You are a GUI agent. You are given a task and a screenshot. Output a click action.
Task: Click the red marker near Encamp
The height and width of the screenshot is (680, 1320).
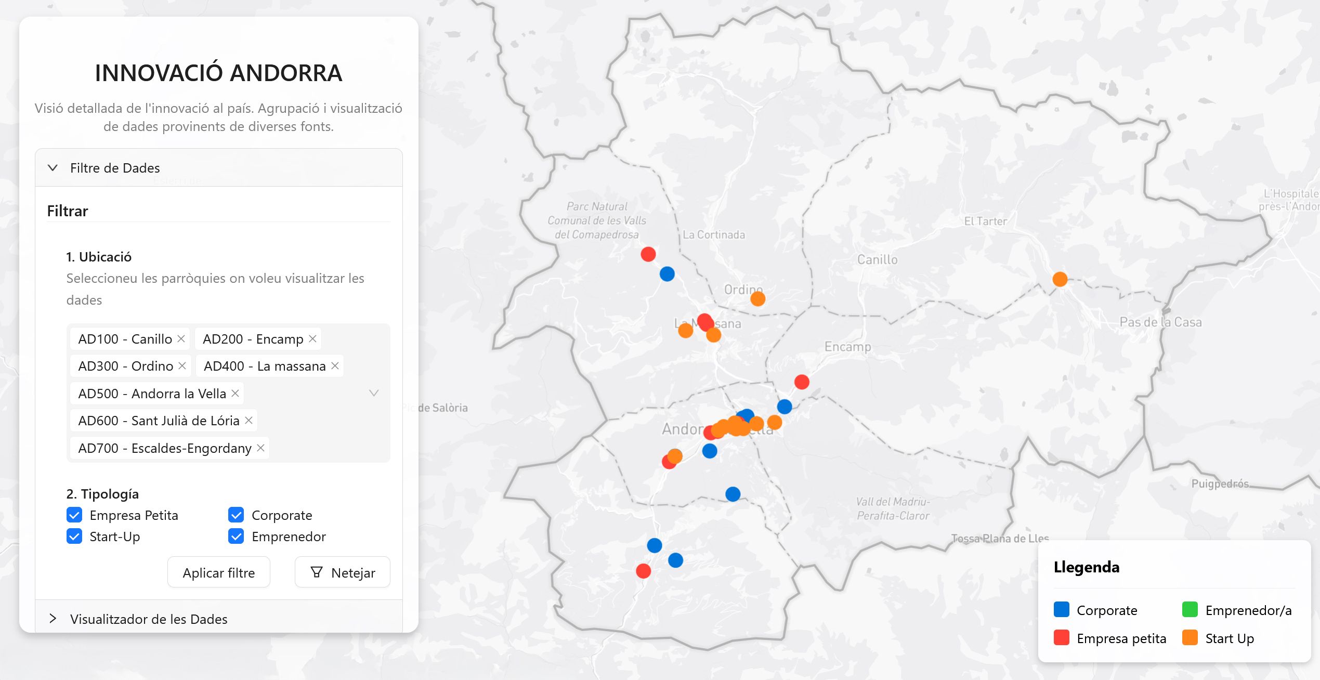[801, 382]
